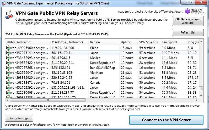Viewport: 209px width, 130px height.
Task: Click the Viet Nam region cell
Action: coord(96,72)
